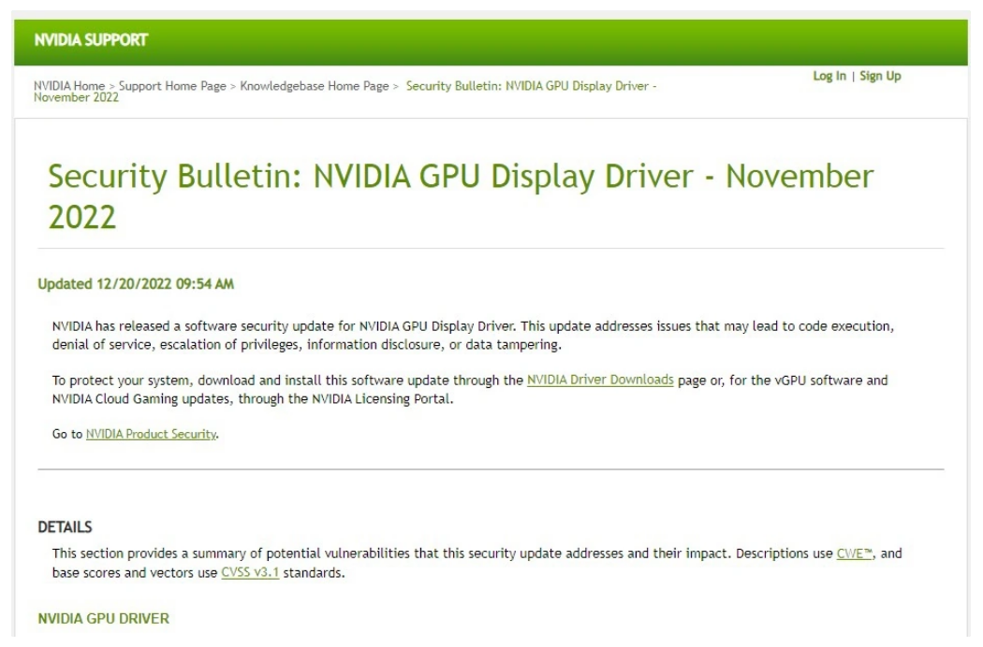Follow the NVIDIA Product Security link
The height and width of the screenshot is (647, 983).
151,434
